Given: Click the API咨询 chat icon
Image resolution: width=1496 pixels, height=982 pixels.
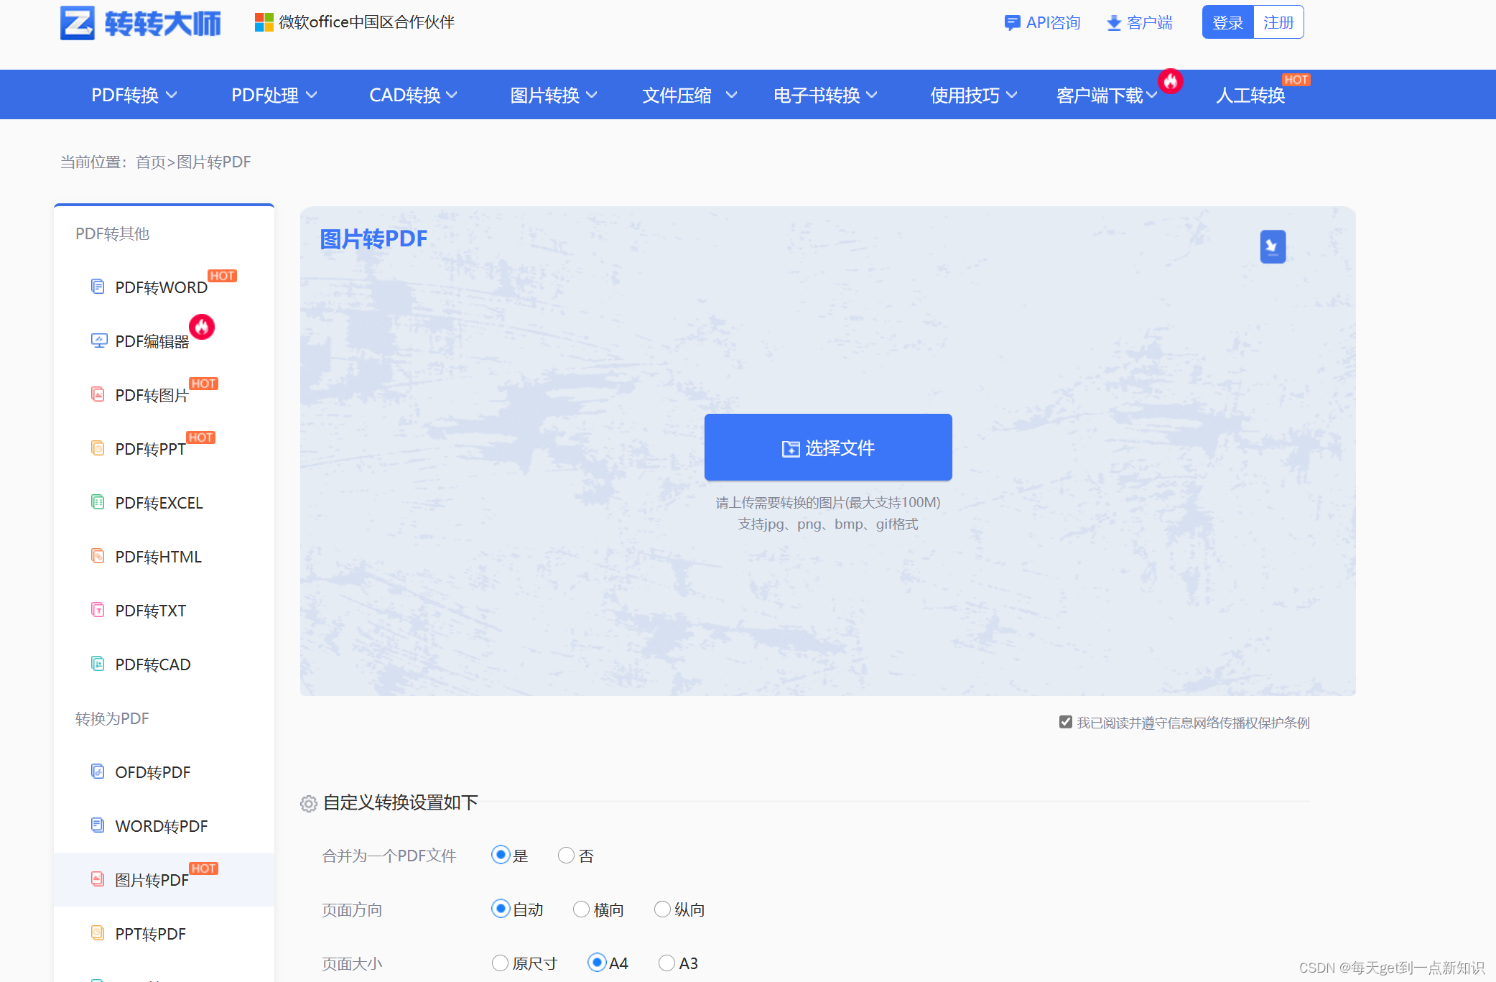Looking at the screenshot, I should [1012, 23].
